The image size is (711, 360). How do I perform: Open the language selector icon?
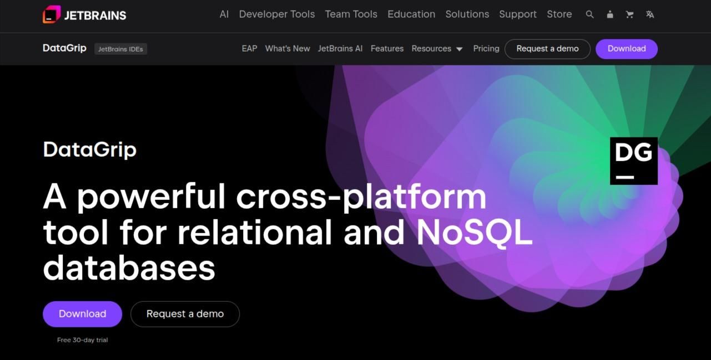pos(650,15)
